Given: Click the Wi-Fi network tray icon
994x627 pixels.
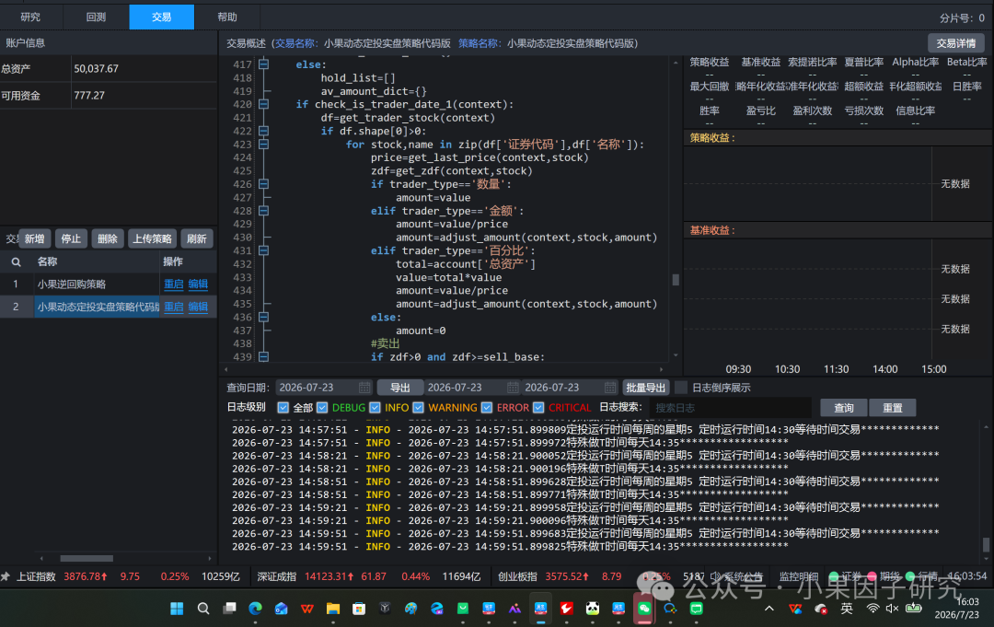Looking at the screenshot, I should [x=873, y=609].
